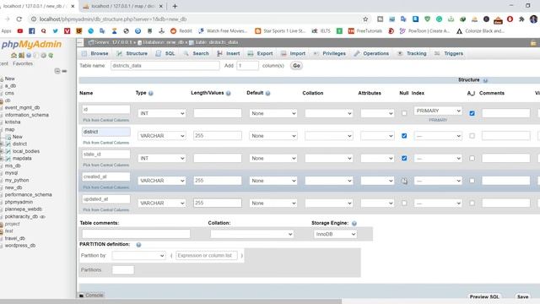Viewport: 540px width, 304px height.
Task: Open wordpress_db in the database tree
Action: 20,246
